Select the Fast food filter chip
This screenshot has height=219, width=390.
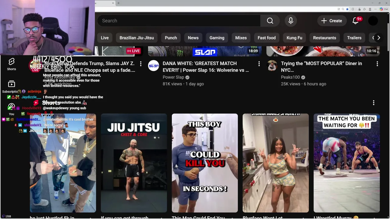267,38
